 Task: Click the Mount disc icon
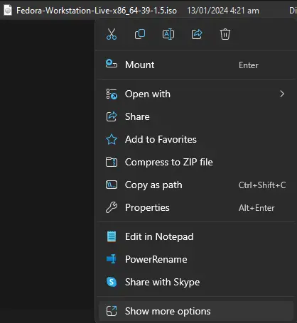click(112, 64)
